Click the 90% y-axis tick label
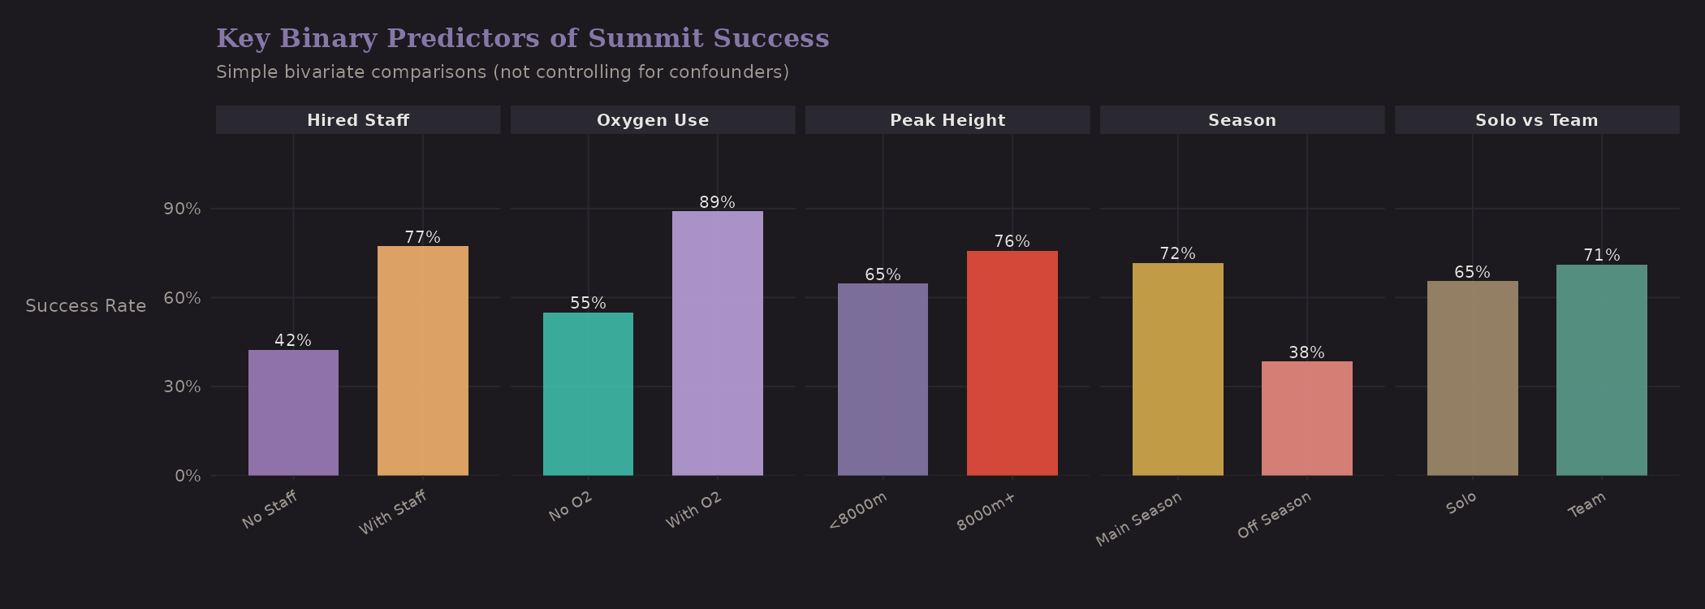The width and height of the screenshot is (1705, 609). pyautogui.click(x=182, y=209)
